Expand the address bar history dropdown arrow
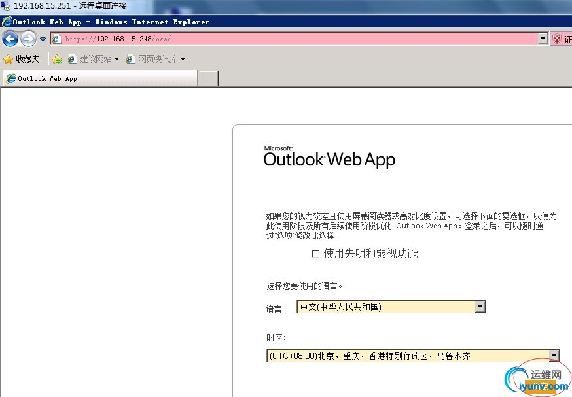This screenshot has width=572, height=397. pyautogui.click(x=543, y=39)
